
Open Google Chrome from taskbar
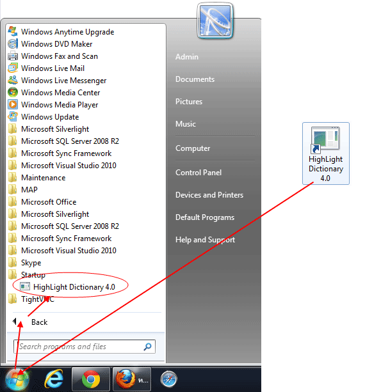(91, 379)
